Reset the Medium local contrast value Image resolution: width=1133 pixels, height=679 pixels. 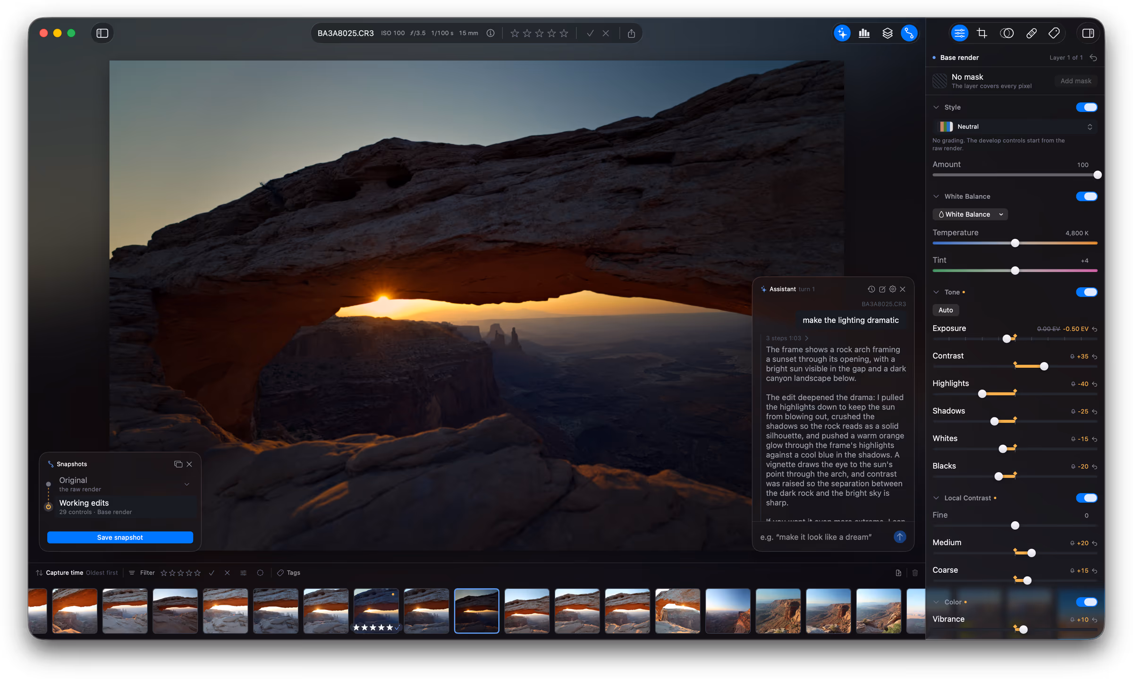1094,543
